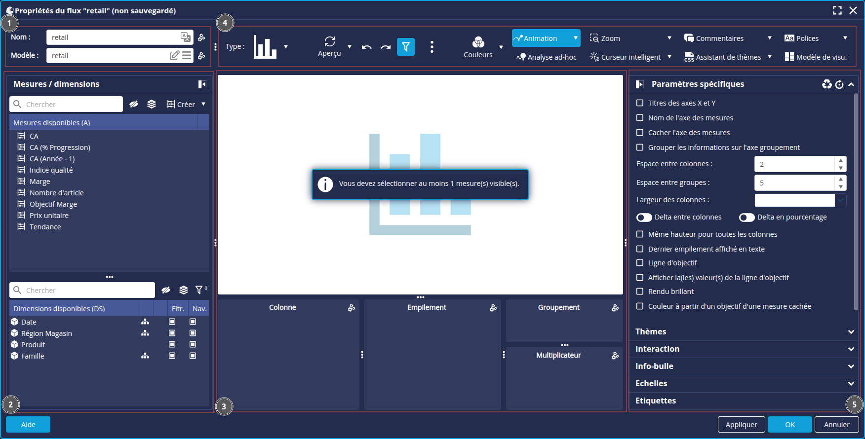Click the Appliquer button
Screen dimensions: 865x439
click(x=741, y=425)
